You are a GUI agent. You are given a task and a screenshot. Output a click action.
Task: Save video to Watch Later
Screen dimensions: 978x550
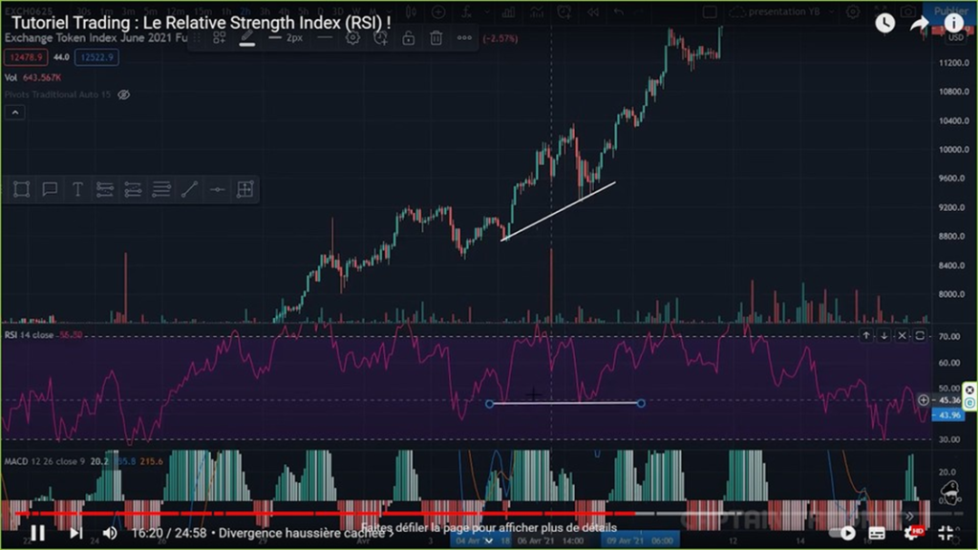click(x=885, y=24)
